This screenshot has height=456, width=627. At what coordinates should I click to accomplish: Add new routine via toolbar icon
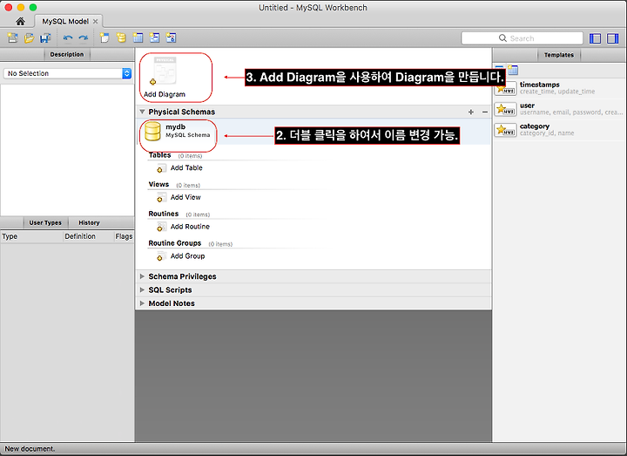coord(172,38)
